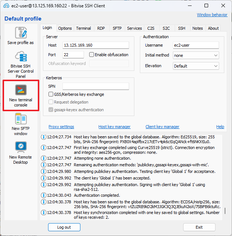
Task: Open the Elevation dropdown
Action: point(196,66)
